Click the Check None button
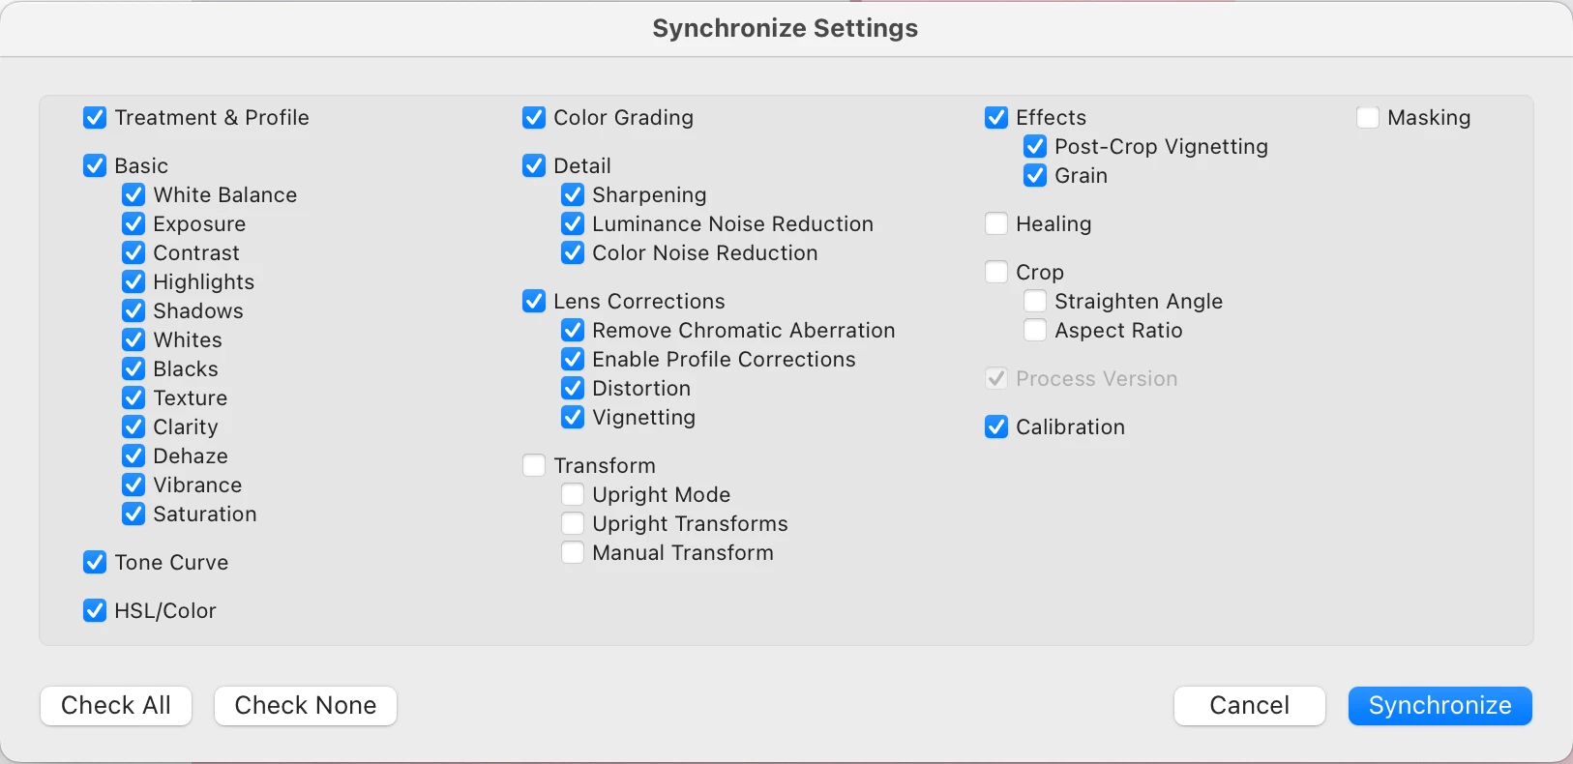This screenshot has height=764, width=1573. [x=306, y=706]
